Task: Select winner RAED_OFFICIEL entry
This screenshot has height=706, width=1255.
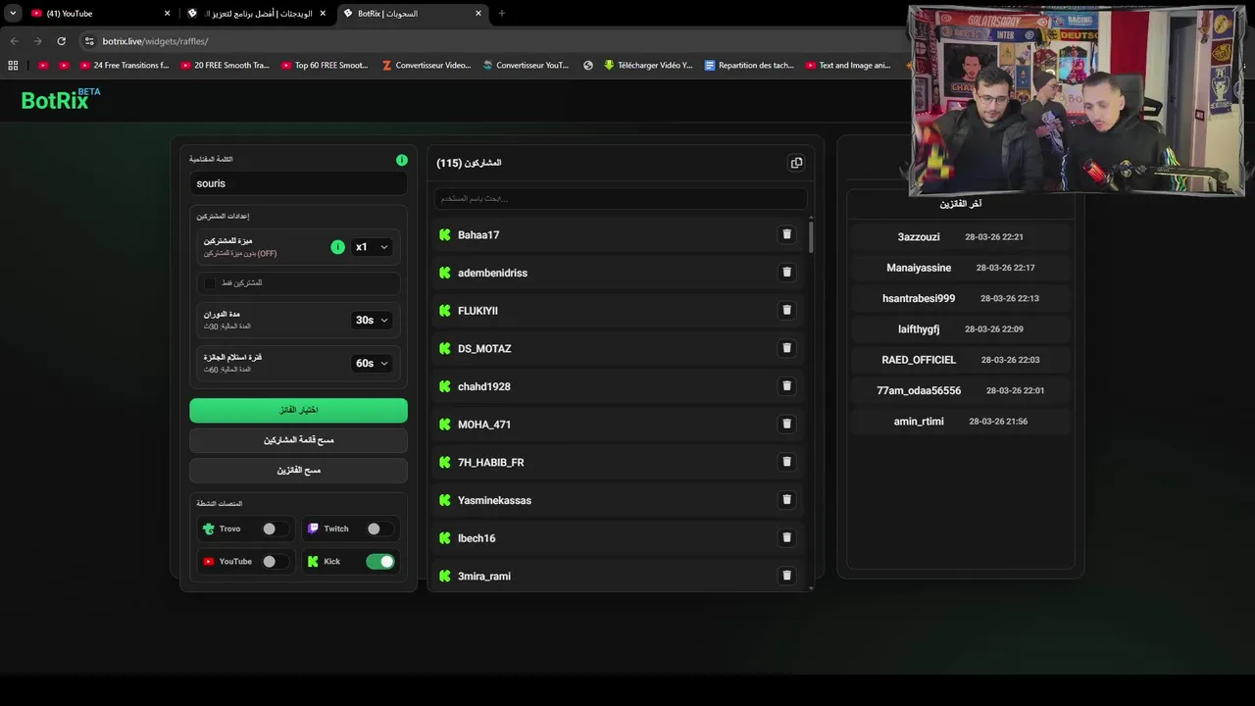Action: [960, 360]
